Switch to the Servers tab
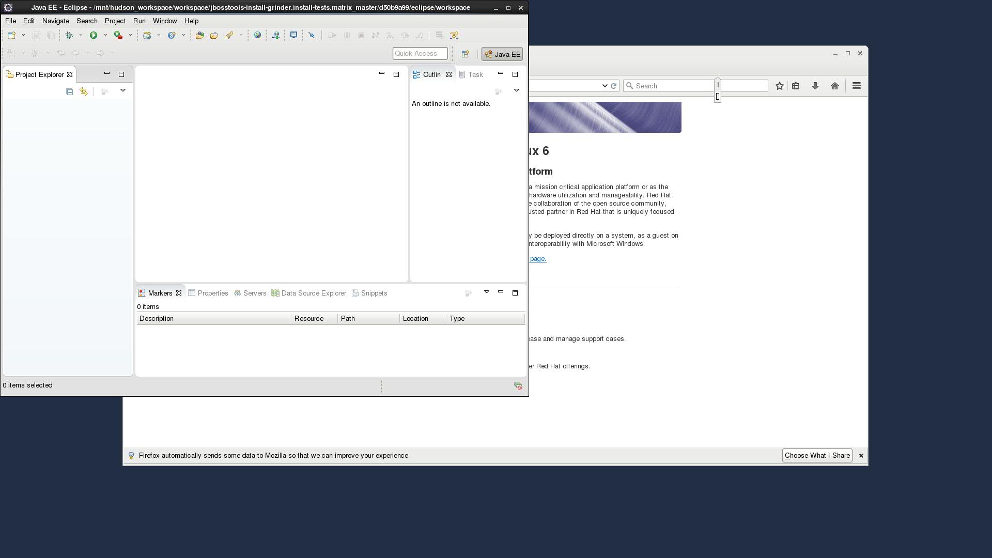 254,293
